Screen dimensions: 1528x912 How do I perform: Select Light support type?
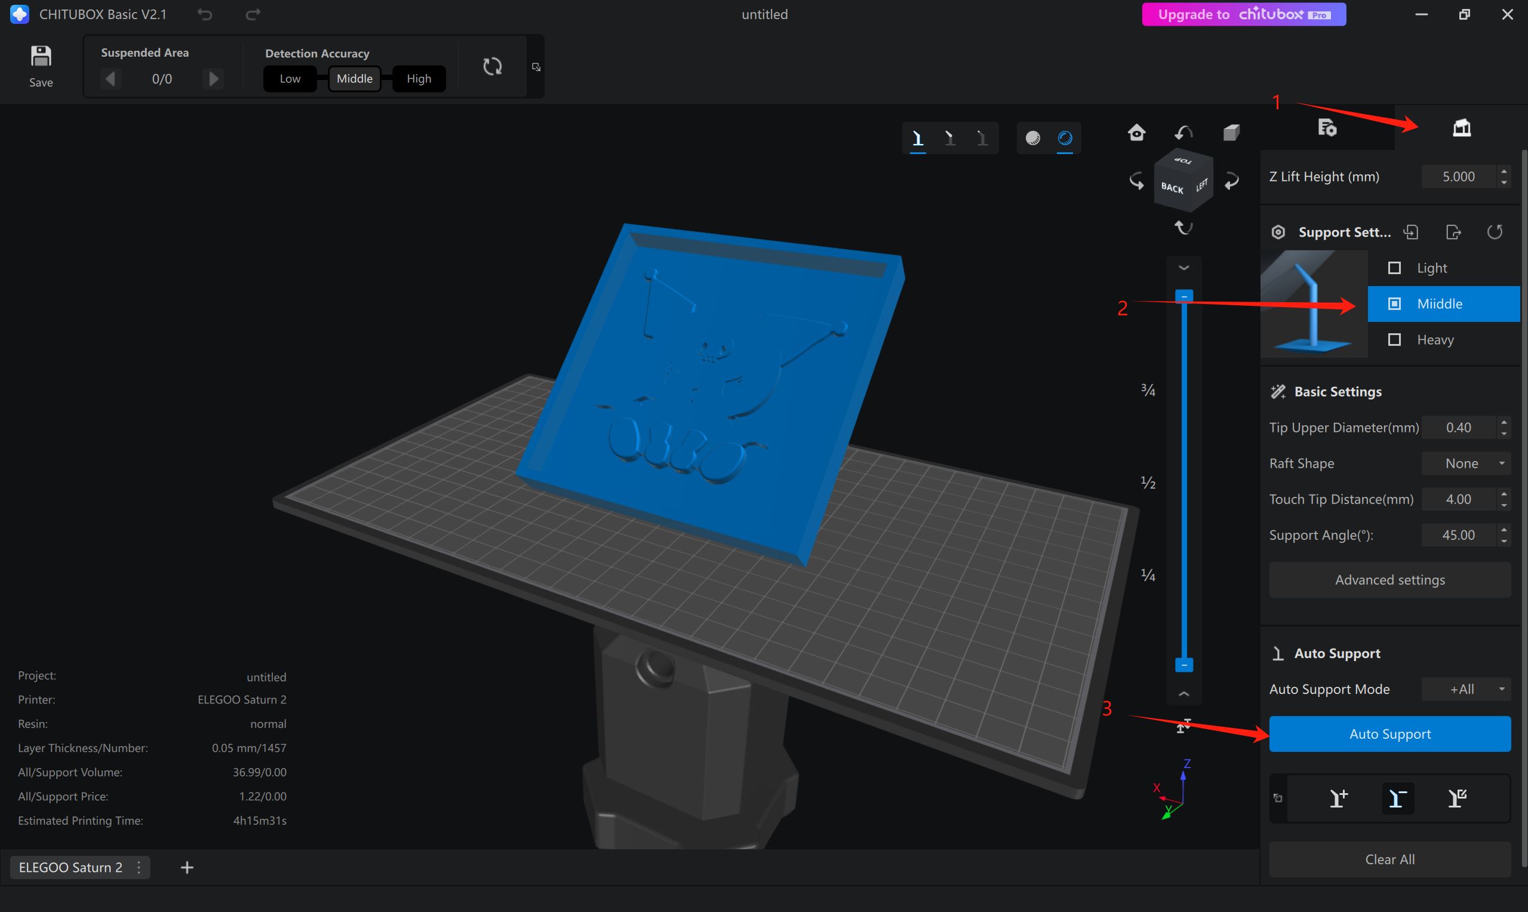pos(1444,268)
